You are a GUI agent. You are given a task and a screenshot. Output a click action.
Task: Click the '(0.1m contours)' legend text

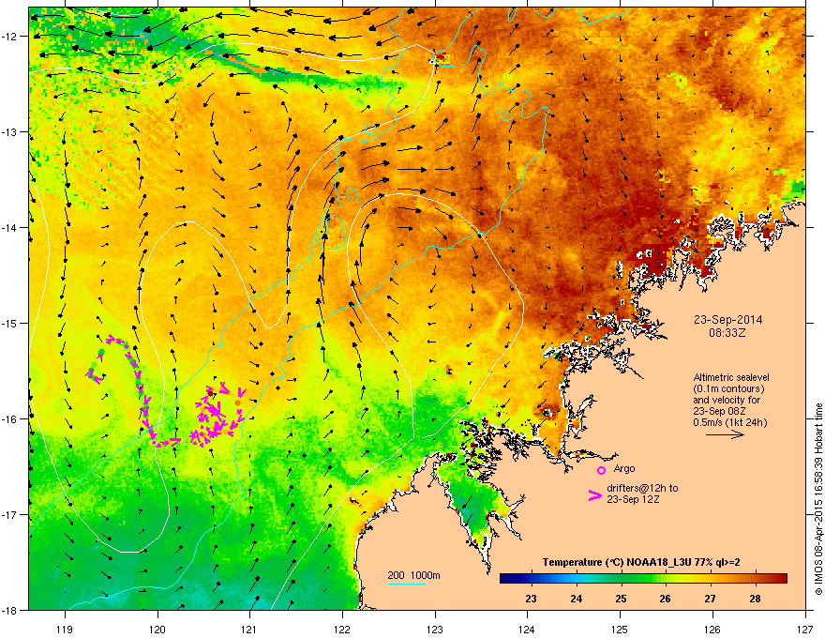(x=728, y=389)
